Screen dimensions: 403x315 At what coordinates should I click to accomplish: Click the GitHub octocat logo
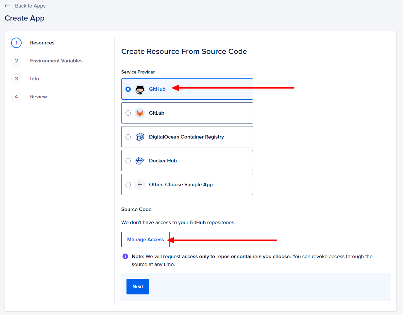140,89
